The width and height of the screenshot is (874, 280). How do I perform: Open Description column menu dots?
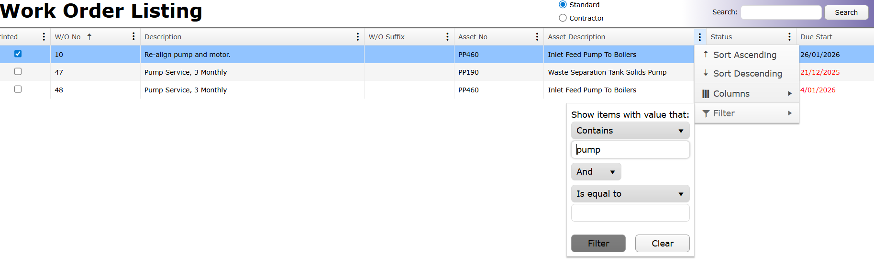coord(357,37)
